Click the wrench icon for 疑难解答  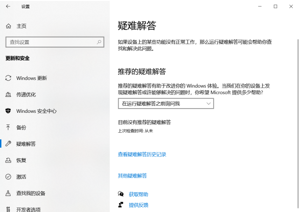click(8, 144)
